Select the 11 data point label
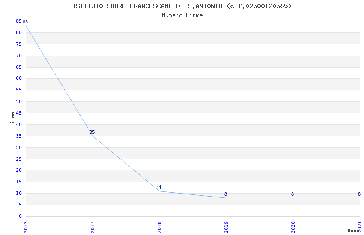 coord(159,187)
